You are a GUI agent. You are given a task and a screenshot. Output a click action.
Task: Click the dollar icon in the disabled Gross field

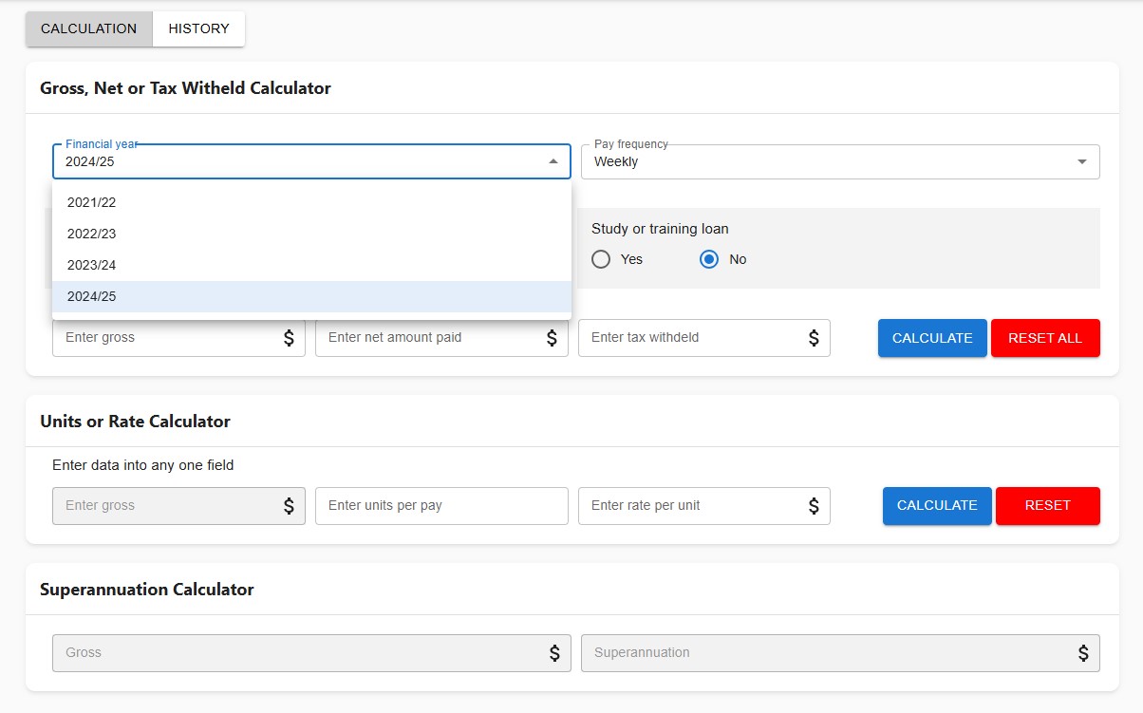(553, 653)
